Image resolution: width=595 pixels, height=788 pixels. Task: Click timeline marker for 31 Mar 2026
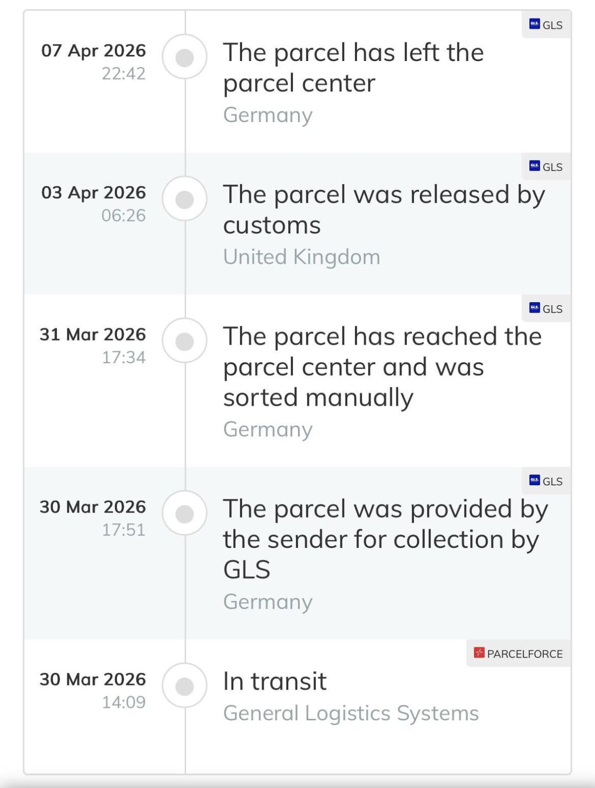(x=185, y=341)
